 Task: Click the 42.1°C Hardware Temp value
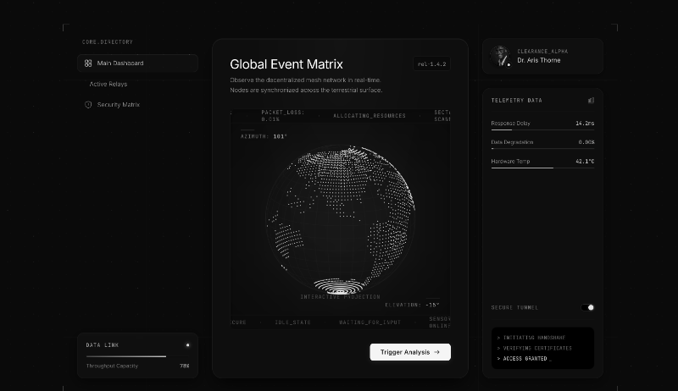585,162
